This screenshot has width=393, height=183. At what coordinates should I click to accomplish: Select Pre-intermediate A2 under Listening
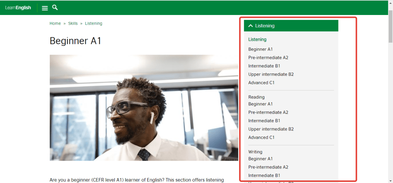tap(268, 58)
